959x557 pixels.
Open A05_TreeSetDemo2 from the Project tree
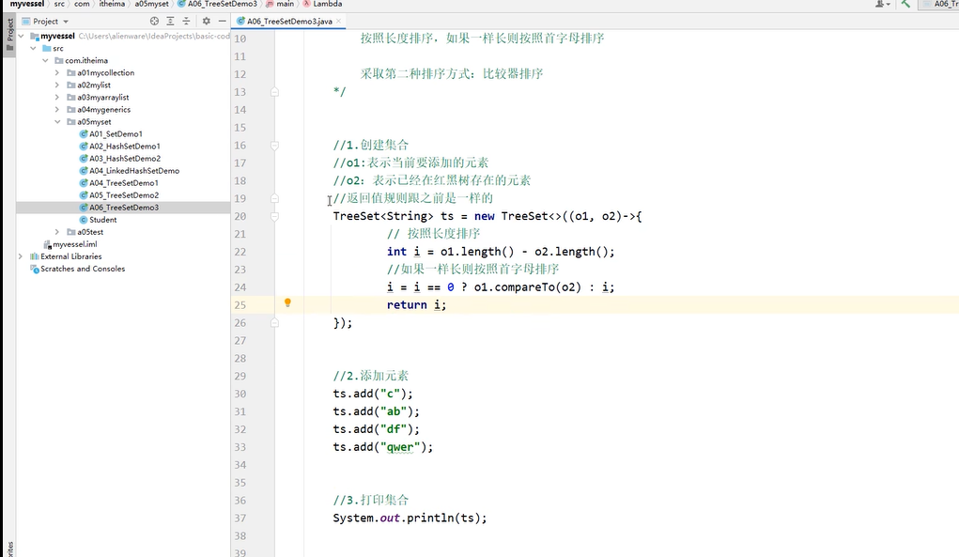[122, 194]
